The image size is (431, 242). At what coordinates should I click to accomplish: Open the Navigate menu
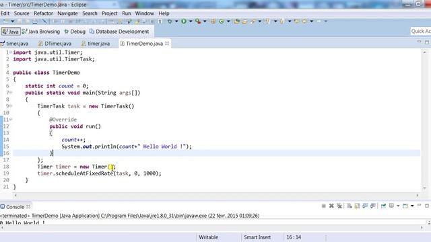[67, 13]
